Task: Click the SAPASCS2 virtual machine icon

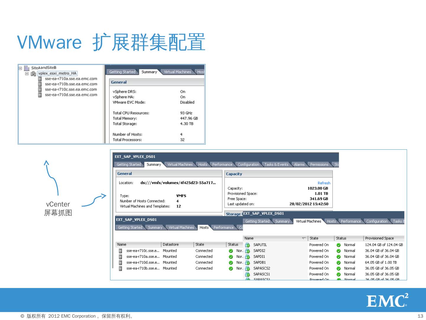Action: pos(248,268)
